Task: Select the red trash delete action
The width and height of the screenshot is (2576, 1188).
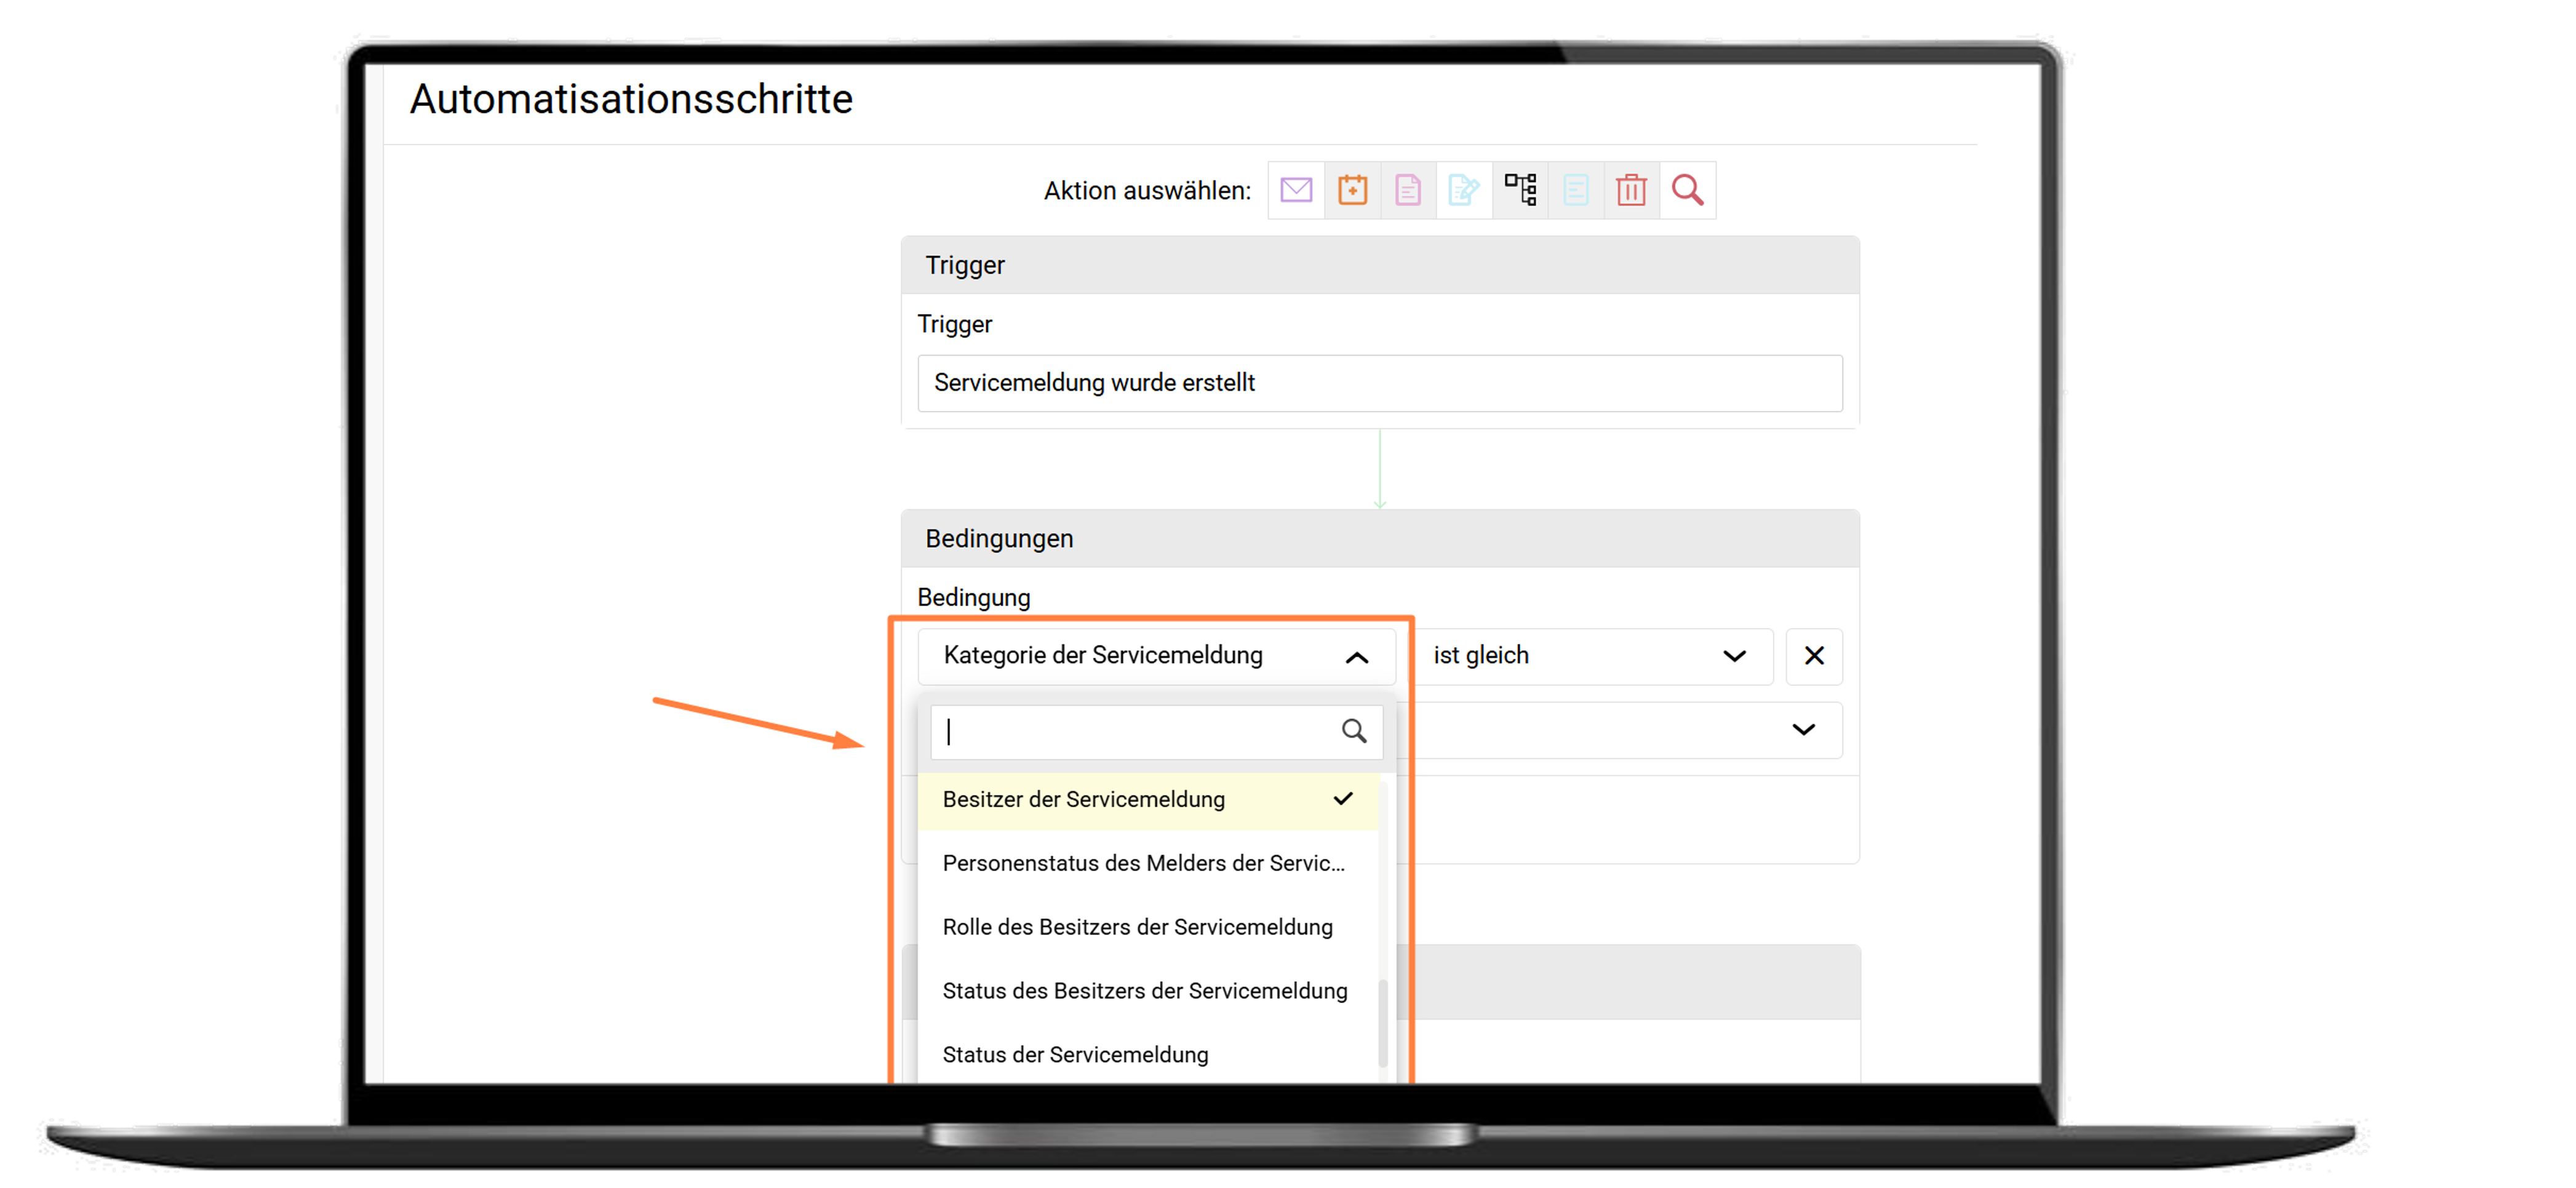Action: (x=1631, y=190)
